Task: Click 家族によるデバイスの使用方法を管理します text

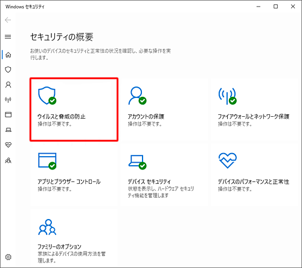Action: pyautogui.click(x=71, y=257)
